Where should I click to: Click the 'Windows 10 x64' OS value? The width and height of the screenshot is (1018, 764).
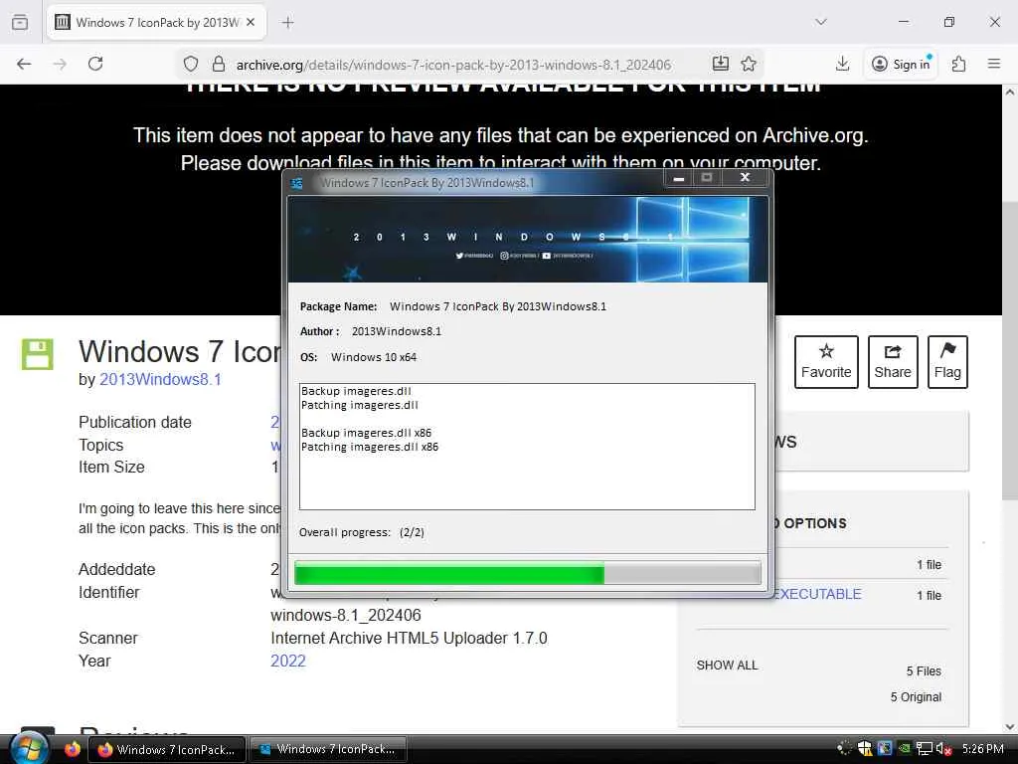(374, 357)
